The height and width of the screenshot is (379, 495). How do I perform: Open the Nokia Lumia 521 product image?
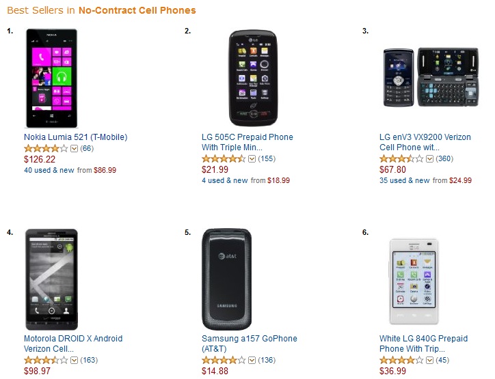51,79
